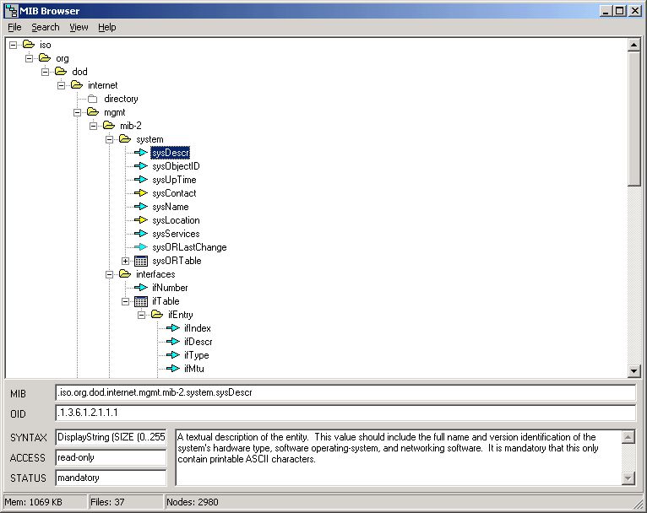Click the arrow icon beside ifNumber
Viewport: 647px width, 513px height.
coord(141,288)
